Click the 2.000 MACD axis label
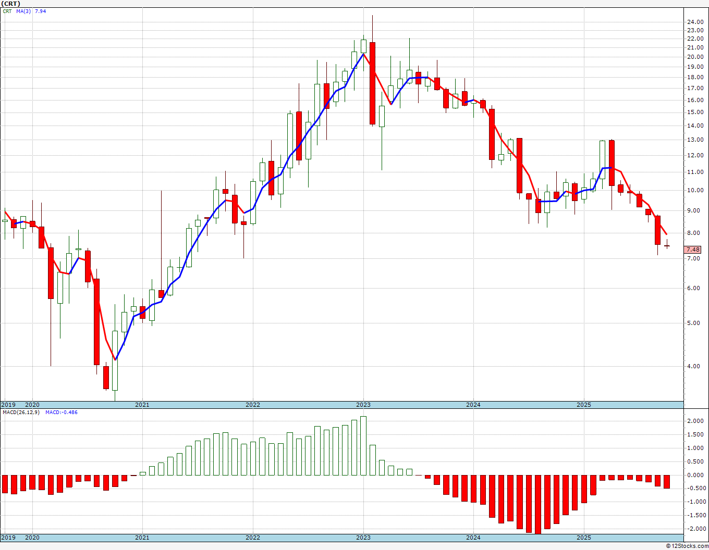Screen dimensions: 709x550 point(695,421)
